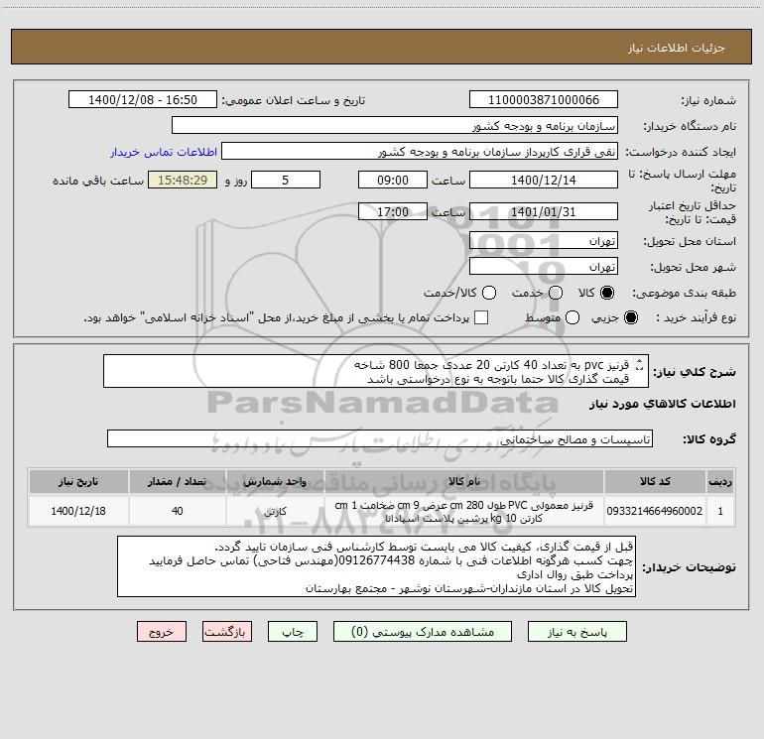Viewport: 764px width, 739px height.
Task: Click the ردیف column header
Action: tap(720, 481)
